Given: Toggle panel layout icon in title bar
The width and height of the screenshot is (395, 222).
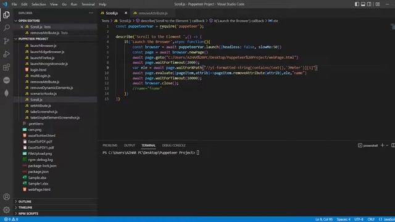Looking at the screenshot, I should [x=363, y=4].
